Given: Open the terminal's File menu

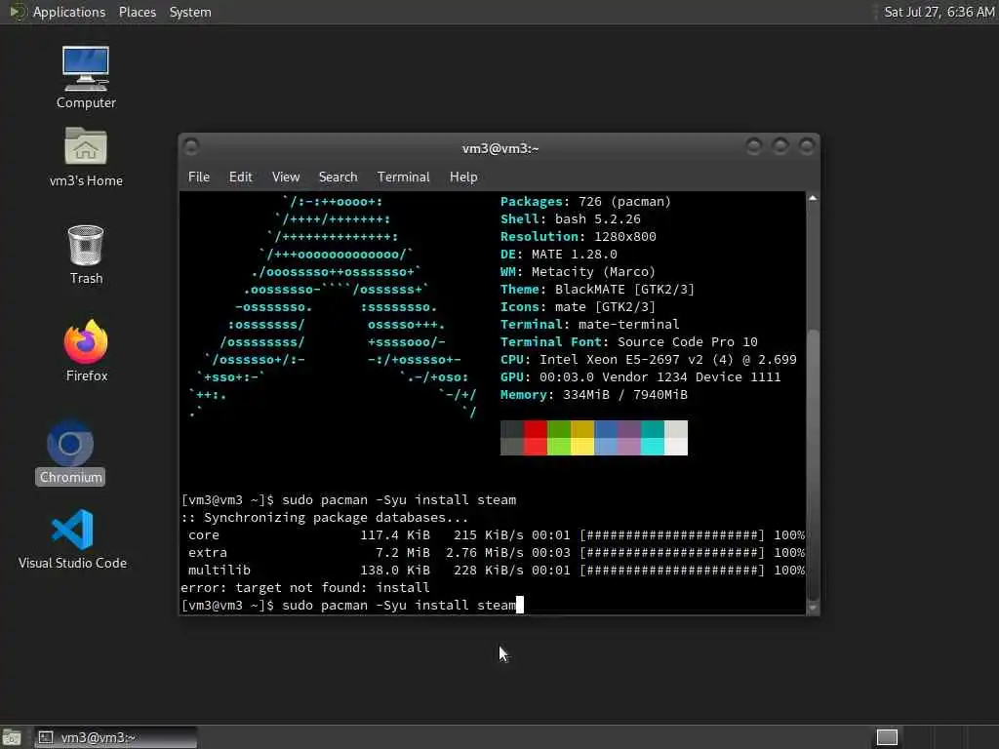Looking at the screenshot, I should click(x=199, y=177).
